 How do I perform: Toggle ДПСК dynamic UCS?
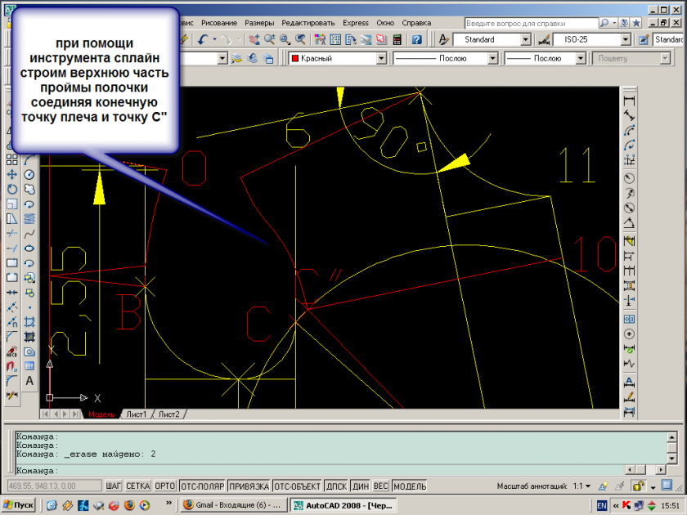click(x=336, y=486)
